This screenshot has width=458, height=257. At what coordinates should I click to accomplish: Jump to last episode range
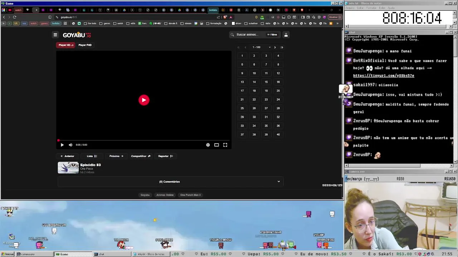[282, 47]
